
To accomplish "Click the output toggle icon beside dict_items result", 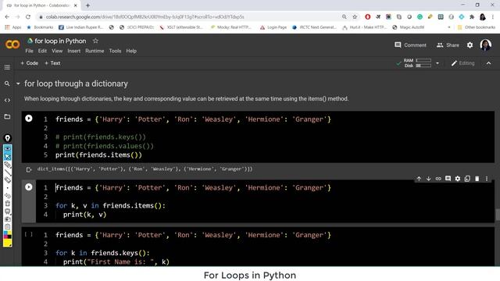I will 29,169.
